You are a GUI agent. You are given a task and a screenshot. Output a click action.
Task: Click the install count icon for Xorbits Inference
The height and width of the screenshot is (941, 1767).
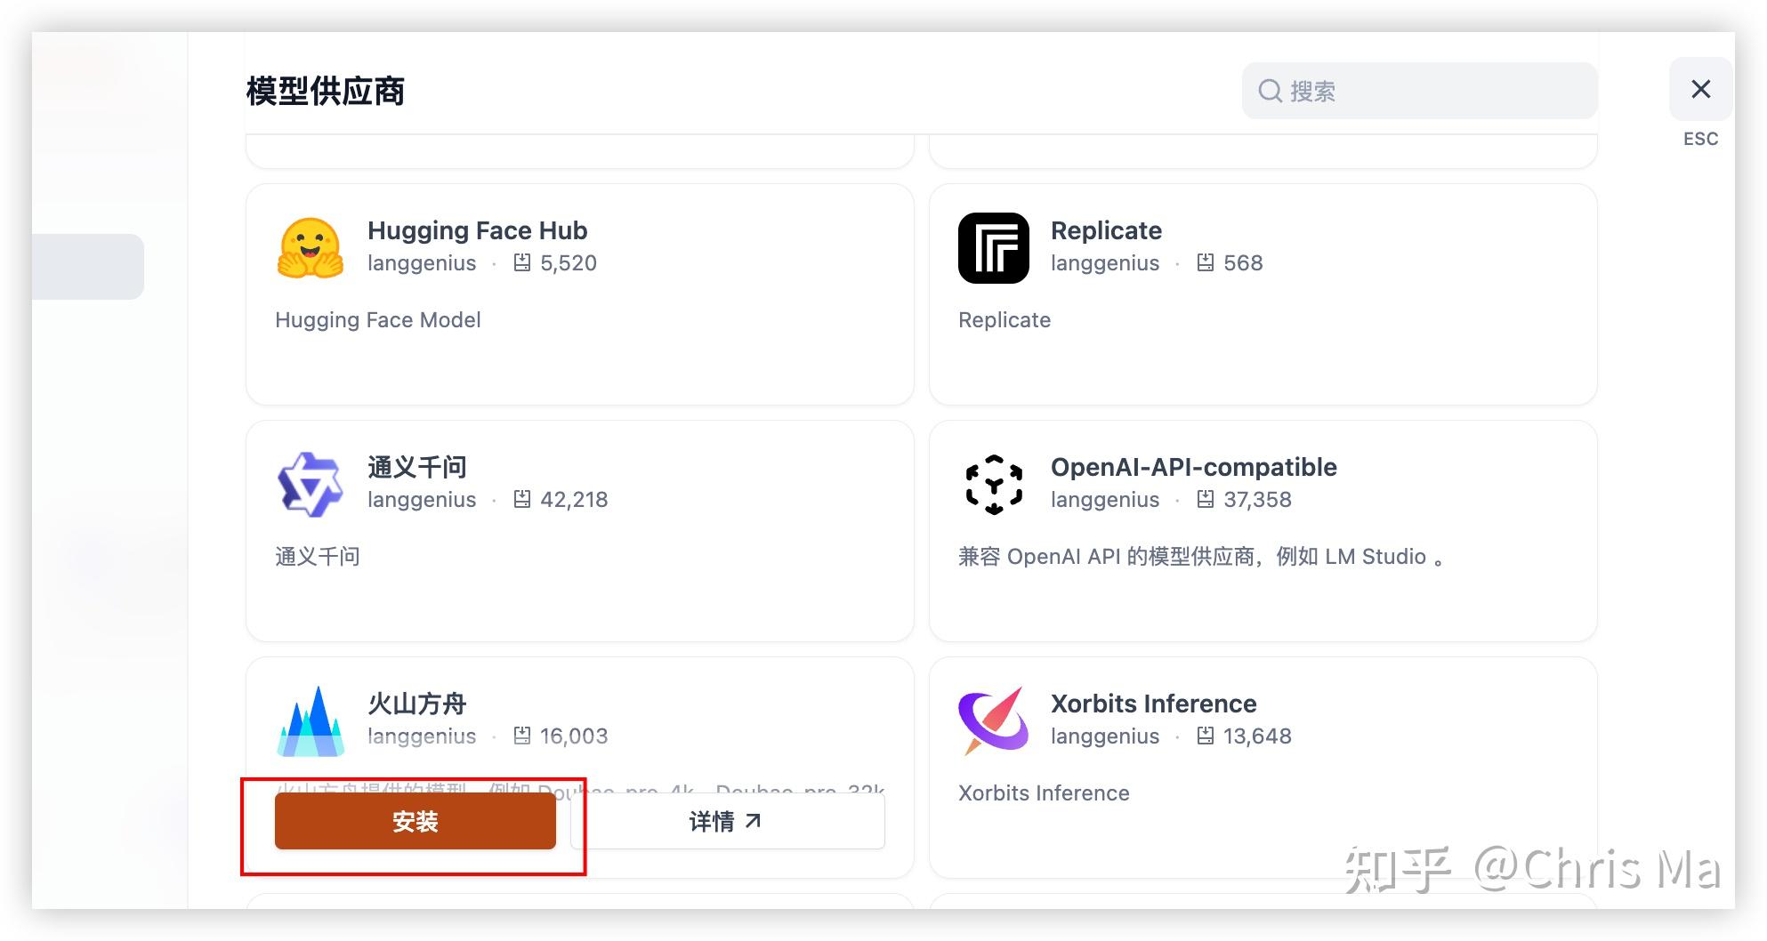1206,736
